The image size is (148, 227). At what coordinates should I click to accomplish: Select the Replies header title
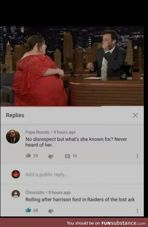click(x=15, y=115)
